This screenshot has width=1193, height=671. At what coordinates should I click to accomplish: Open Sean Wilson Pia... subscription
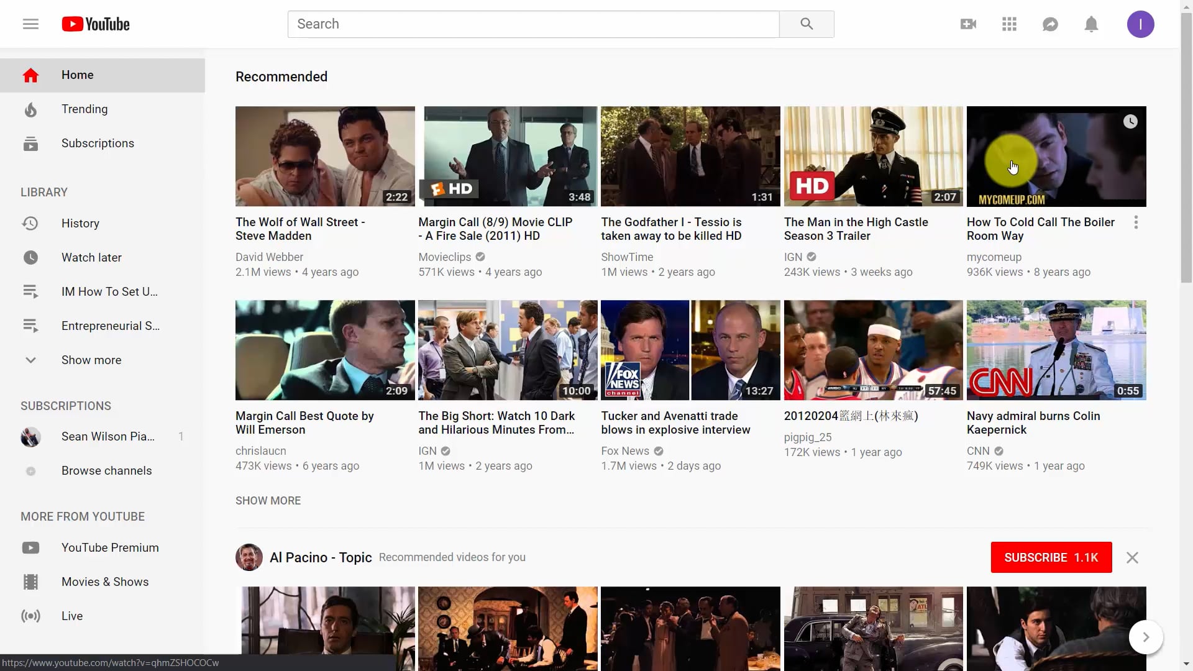[103, 436]
